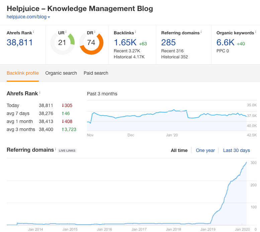Click info icon next to Ahrefs Rank header
The width and height of the screenshot is (260, 232).
tap(33, 32)
